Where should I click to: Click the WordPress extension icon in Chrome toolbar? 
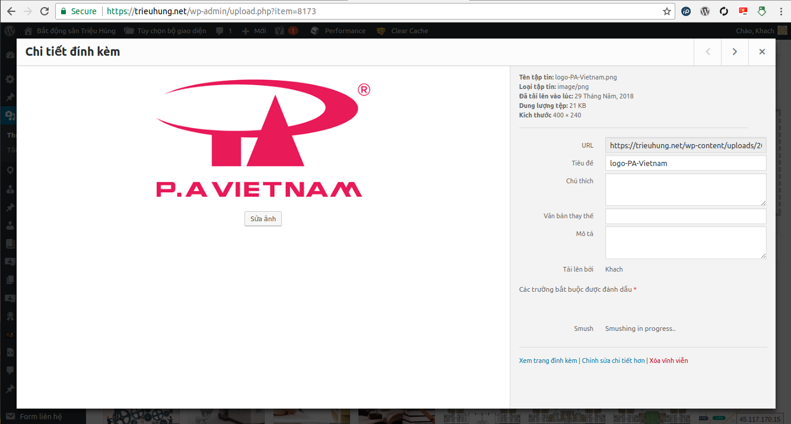coord(705,11)
